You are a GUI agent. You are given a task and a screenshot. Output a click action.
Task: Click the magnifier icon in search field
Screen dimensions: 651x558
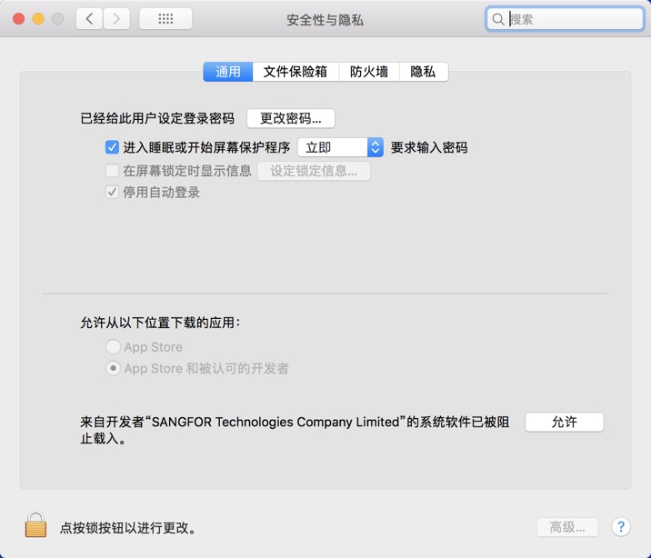[x=498, y=19]
